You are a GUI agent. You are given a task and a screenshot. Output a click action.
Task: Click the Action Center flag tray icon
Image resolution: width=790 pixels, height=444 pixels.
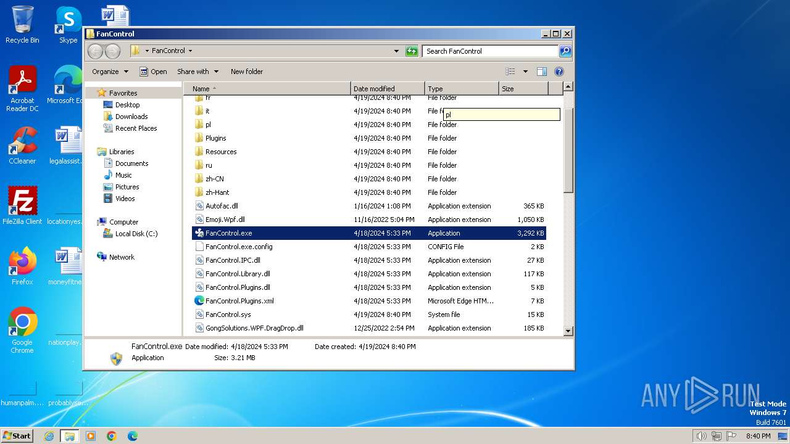pyautogui.click(x=731, y=436)
